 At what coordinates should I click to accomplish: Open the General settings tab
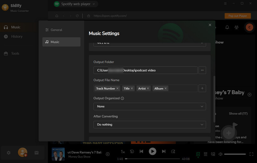click(x=61, y=30)
